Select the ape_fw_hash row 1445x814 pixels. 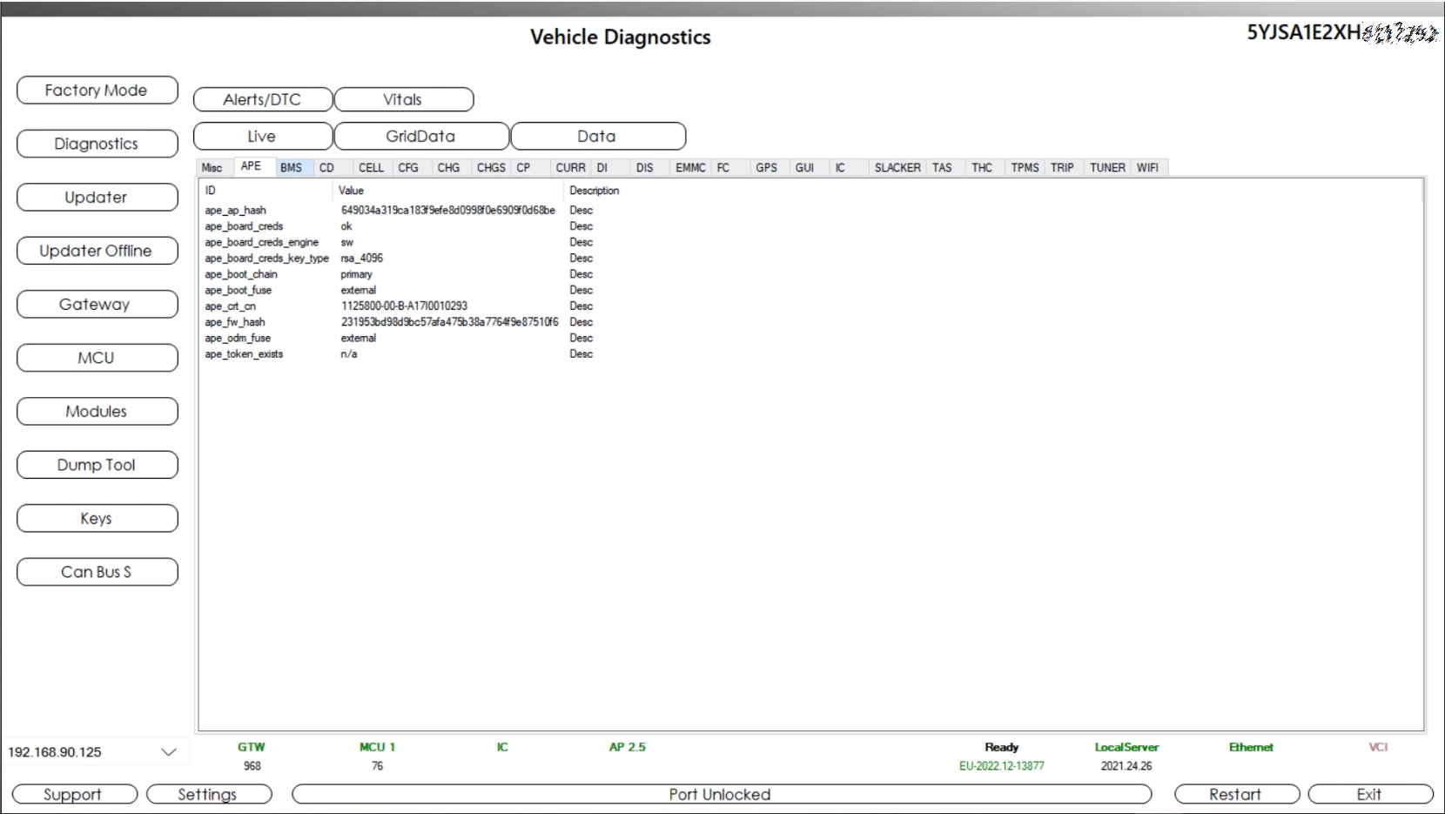coord(236,322)
